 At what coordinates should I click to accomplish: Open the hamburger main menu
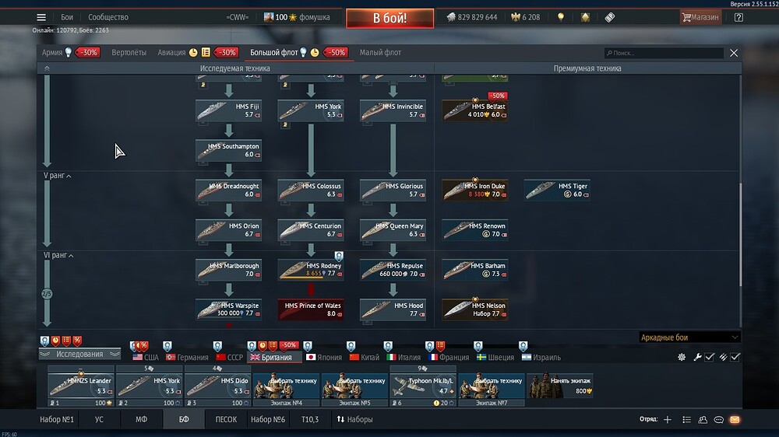pyautogui.click(x=41, y=17)
